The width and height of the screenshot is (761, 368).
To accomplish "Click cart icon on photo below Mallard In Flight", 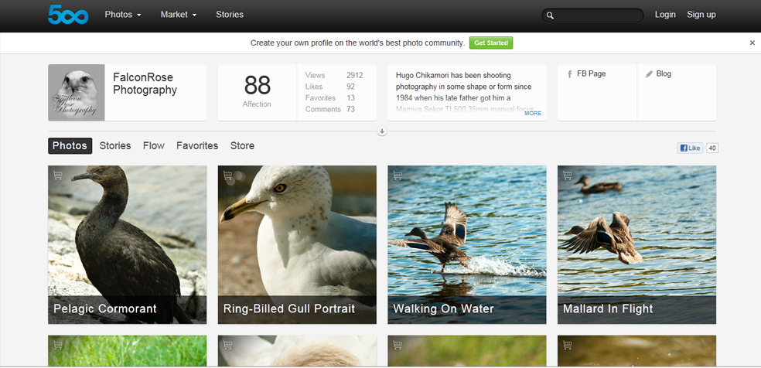I will 568,346.
